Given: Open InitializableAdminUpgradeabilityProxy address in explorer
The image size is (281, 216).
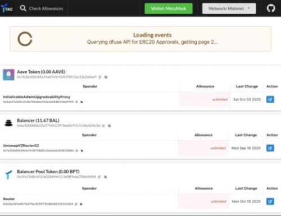Looking at the screenshot, I should click(81, 102).
